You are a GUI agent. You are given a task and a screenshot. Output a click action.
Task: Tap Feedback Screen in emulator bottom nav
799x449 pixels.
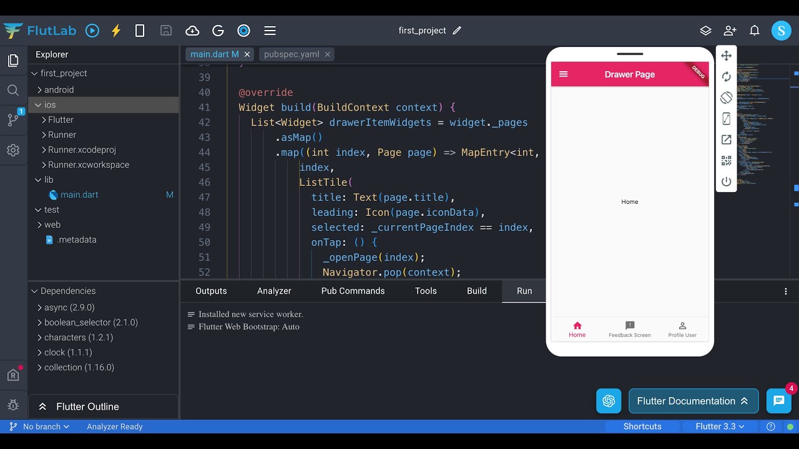click(x=630, y=329)
